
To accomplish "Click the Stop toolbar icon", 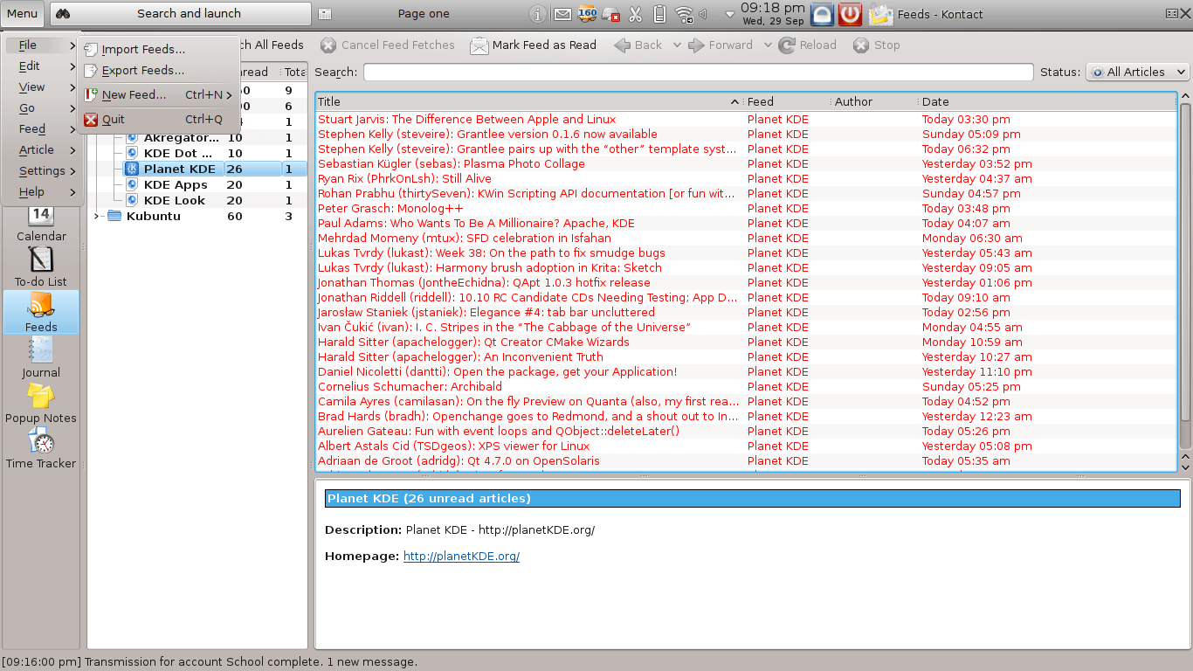I will coord(861,45).
